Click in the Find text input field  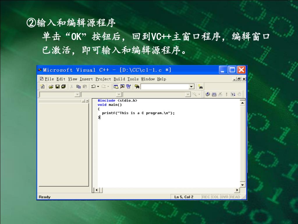point(165,87)
